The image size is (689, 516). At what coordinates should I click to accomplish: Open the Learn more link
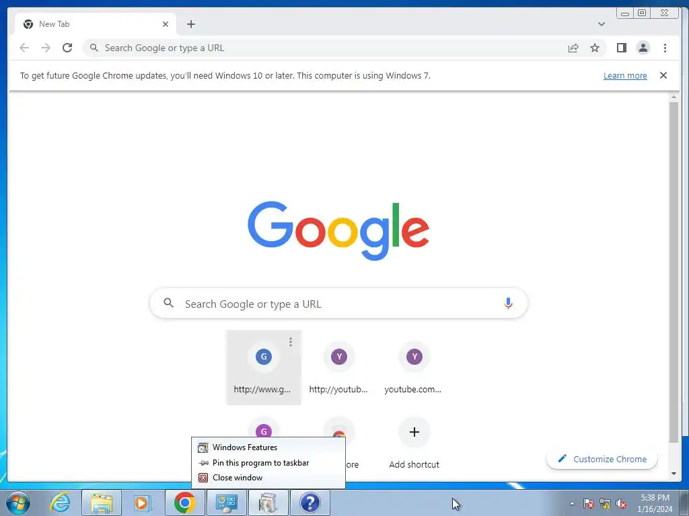pyautogui.click(x=625, y=75)
